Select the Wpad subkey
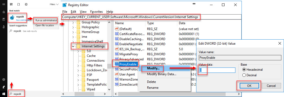Screen dimensions: 284x97 point(91,89)
